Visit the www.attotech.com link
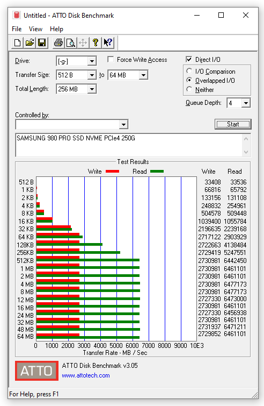The width and height of the screenshot is (264, 406). 86,375
